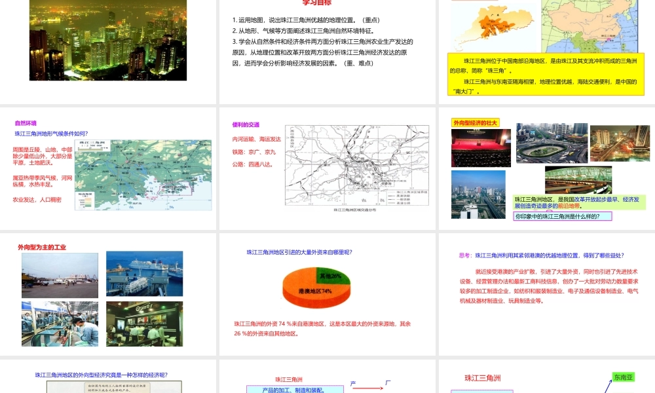Click the box 产品的加工、制造和装配
The height and width of the screenshot is (393, 655).
pos(295,390)
